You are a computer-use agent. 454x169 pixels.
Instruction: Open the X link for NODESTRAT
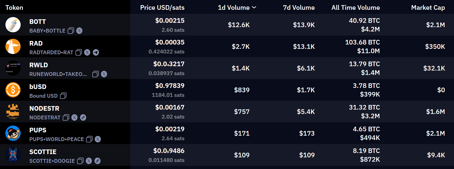click(x=74, y=117)
